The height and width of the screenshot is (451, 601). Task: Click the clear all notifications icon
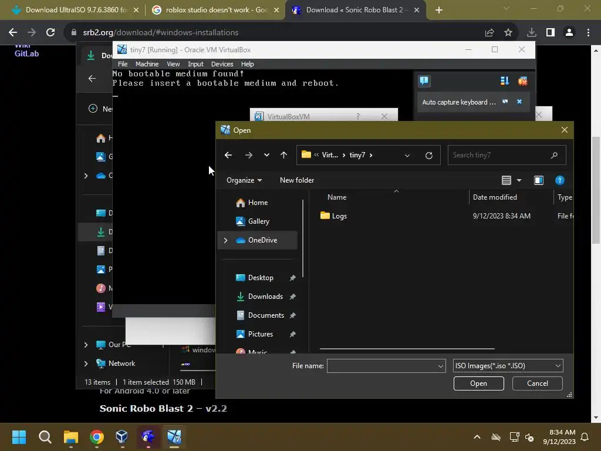522,81
